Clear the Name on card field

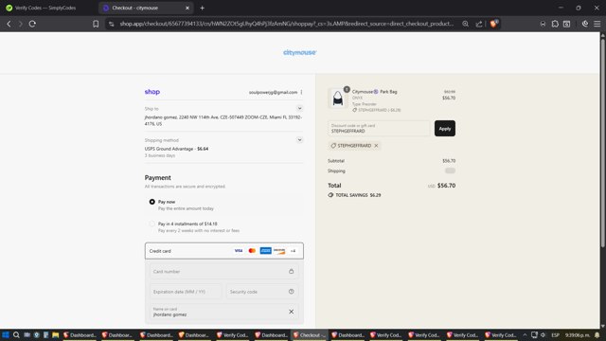click(291, 312)
